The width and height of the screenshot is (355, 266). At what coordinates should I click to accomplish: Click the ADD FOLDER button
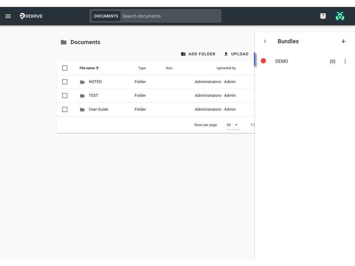[x=198, y=54]
